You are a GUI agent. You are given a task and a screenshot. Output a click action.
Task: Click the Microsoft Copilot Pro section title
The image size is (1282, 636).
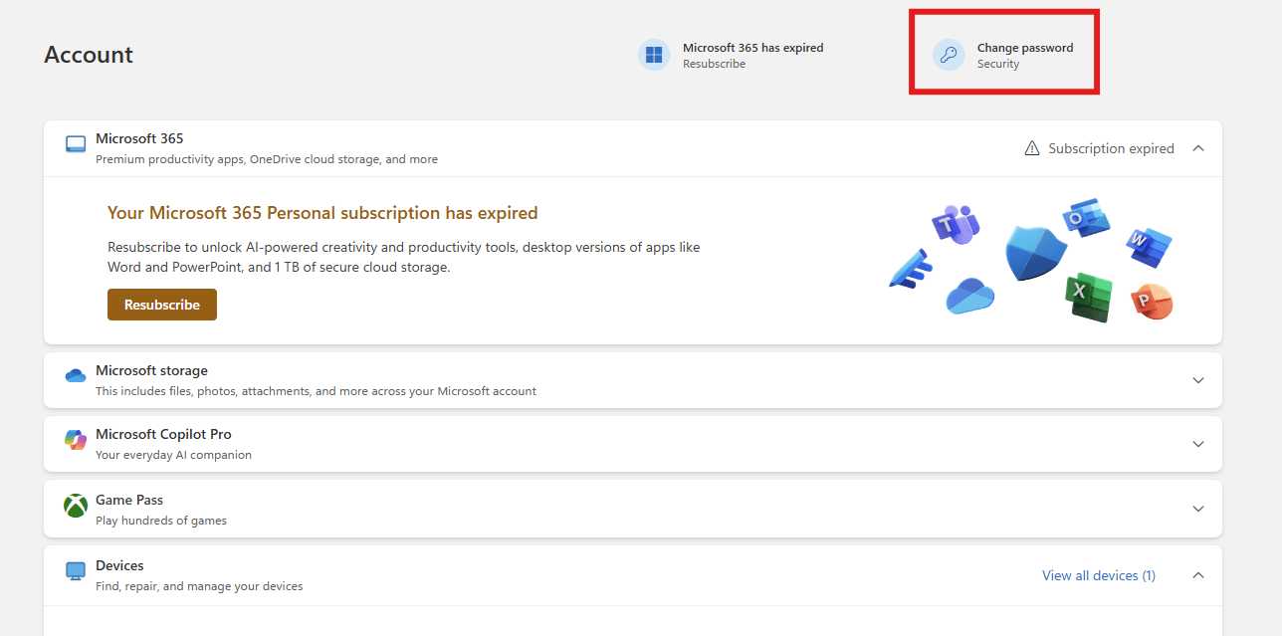[163, 434]
